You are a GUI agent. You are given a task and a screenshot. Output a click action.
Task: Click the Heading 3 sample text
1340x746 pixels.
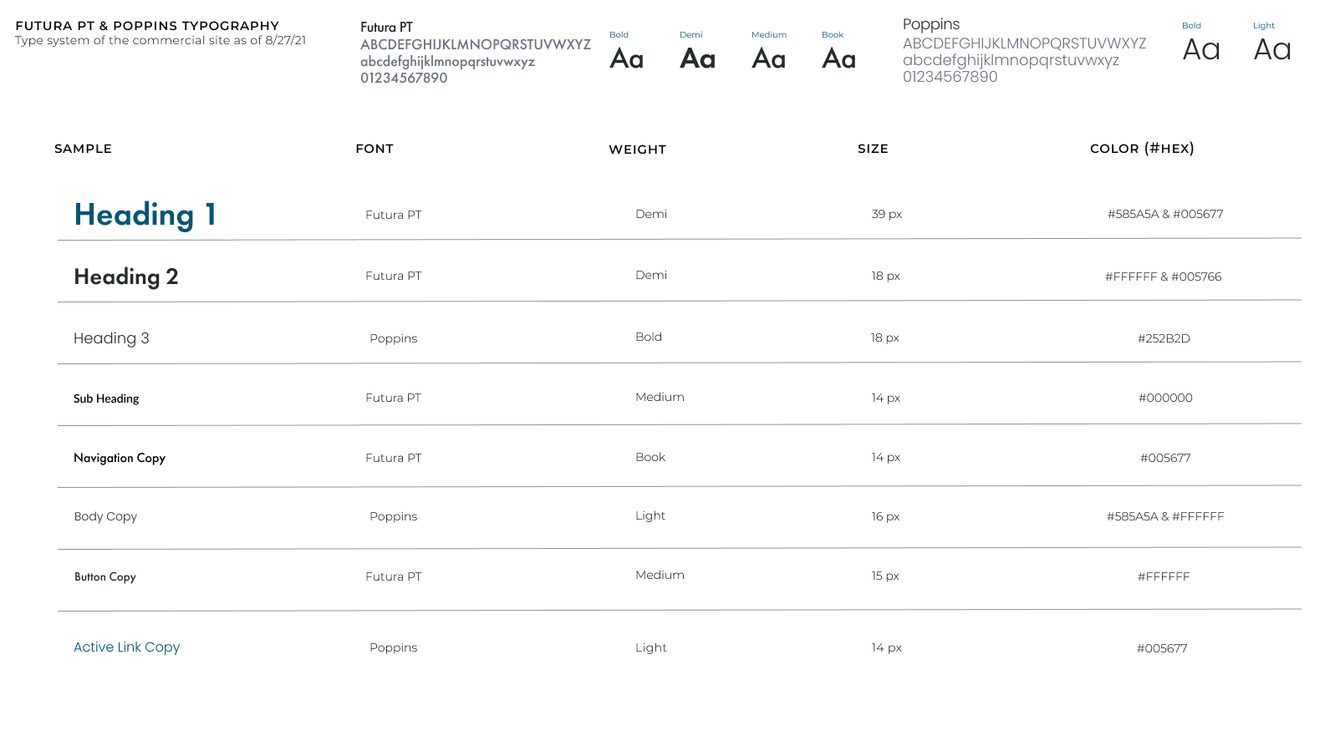coord(111,338)
